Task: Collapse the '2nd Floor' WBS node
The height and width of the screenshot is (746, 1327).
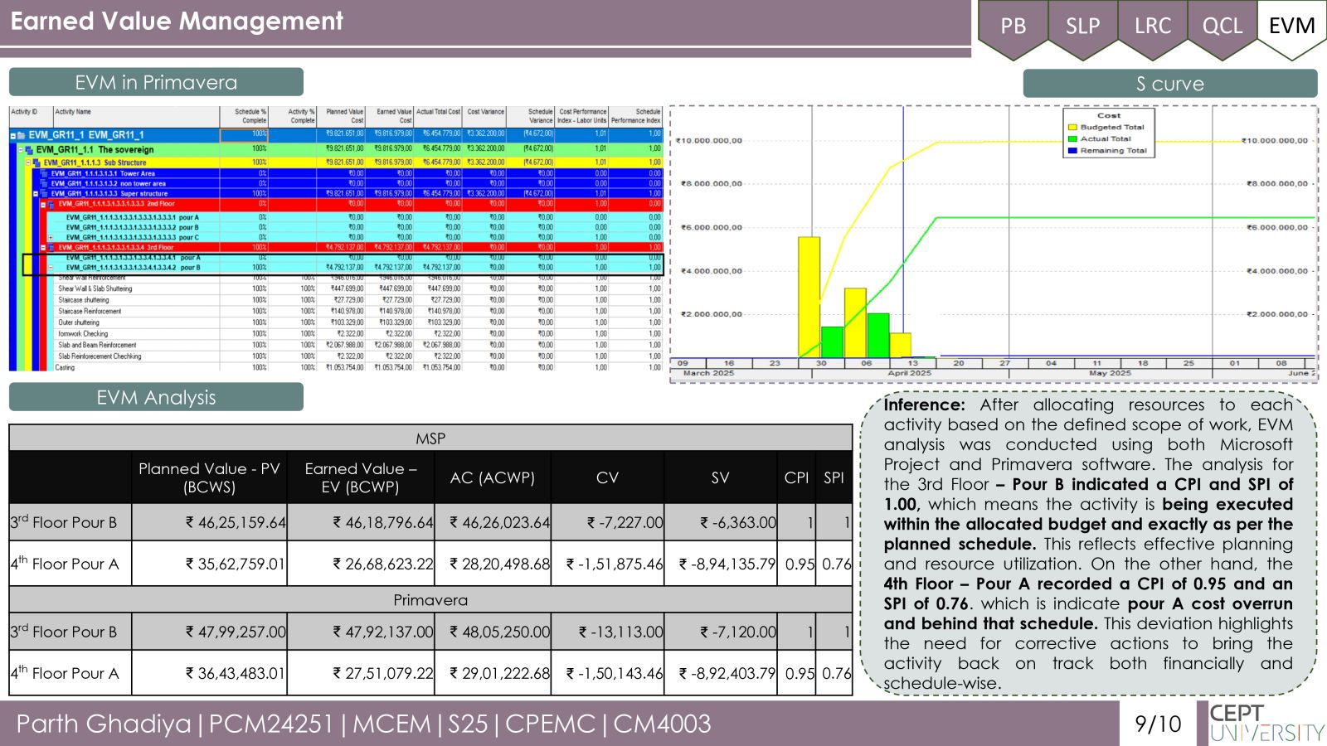Action: (x=43, y=204)
